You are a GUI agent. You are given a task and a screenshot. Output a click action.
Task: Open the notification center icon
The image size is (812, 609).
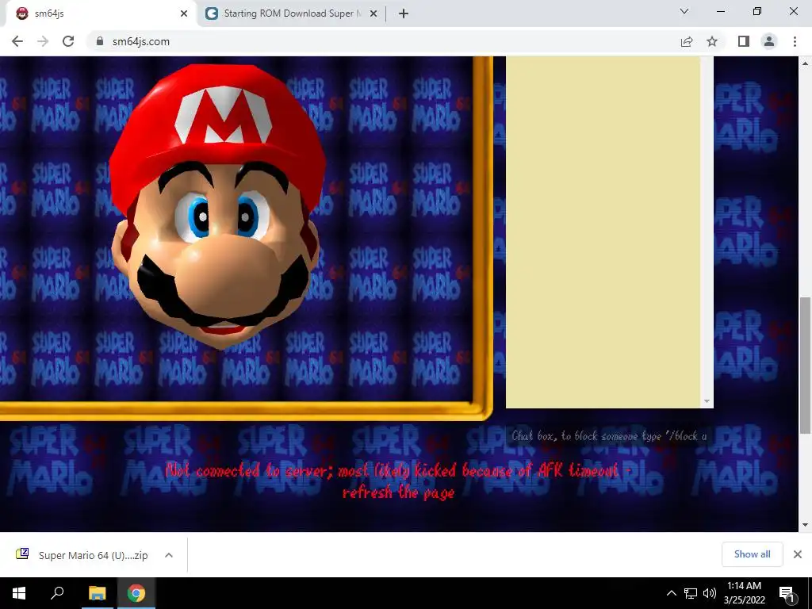tap(787, 593)
